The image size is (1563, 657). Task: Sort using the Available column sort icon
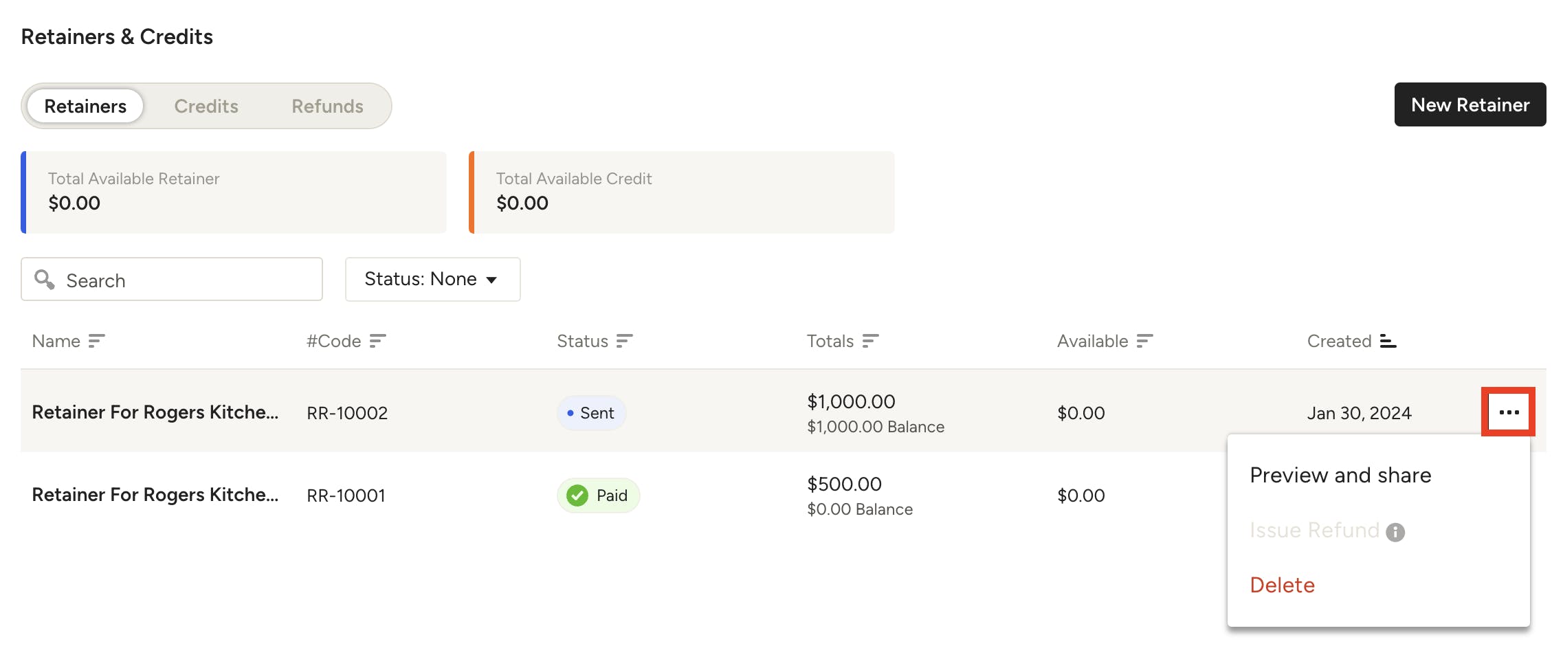1146,341
